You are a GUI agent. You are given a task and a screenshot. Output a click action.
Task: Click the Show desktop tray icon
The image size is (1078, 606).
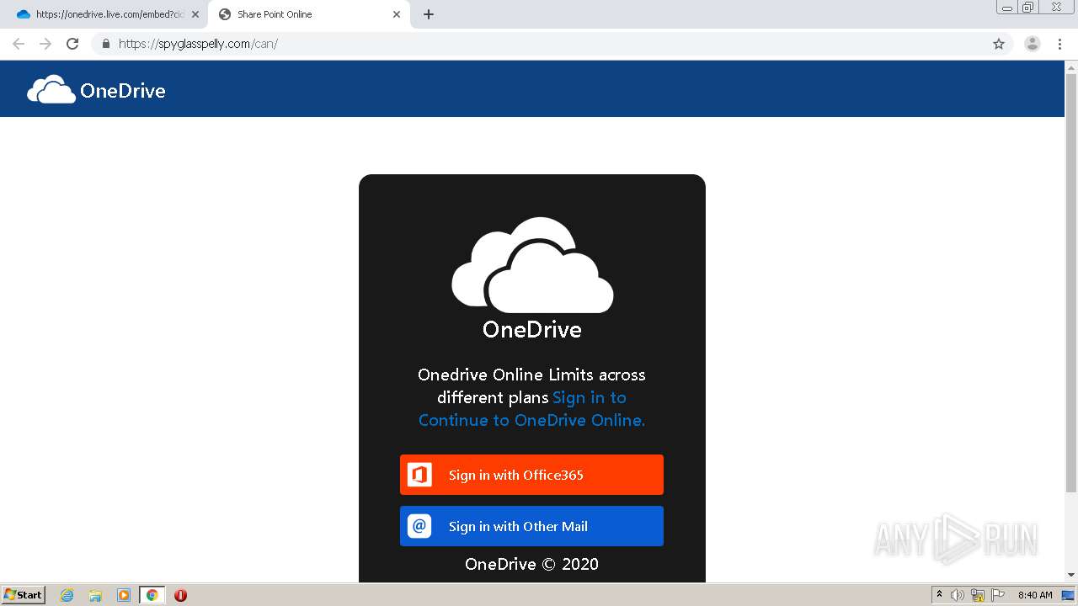[x=1069, y=595]
